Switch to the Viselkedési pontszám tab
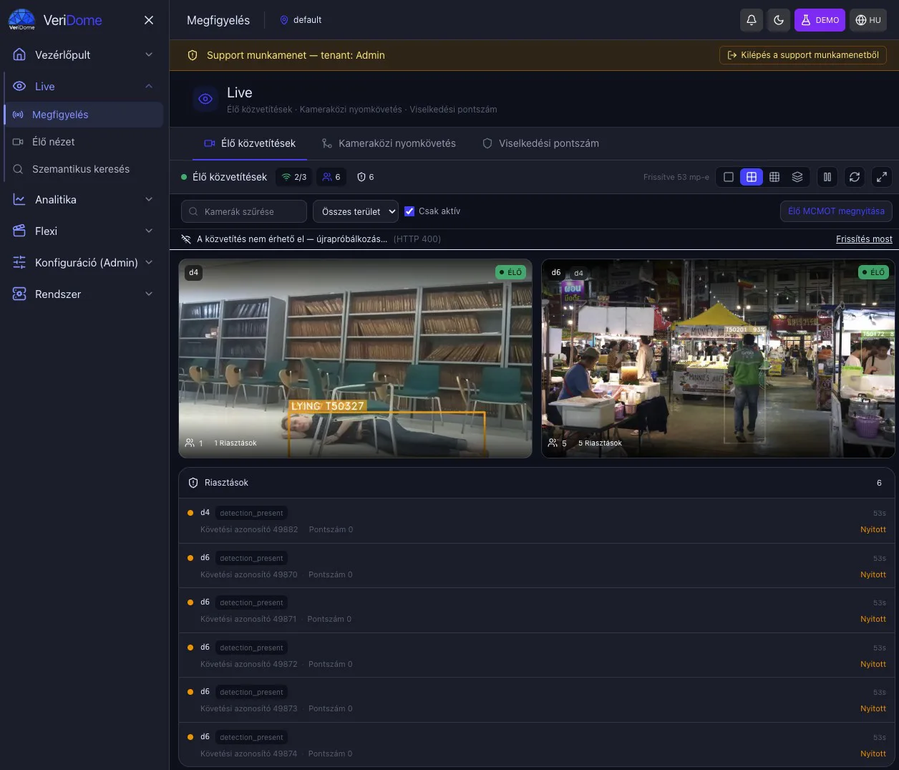The height and width of the screenshot is (770, 899). pyautogui.click(x=540, y=143)
